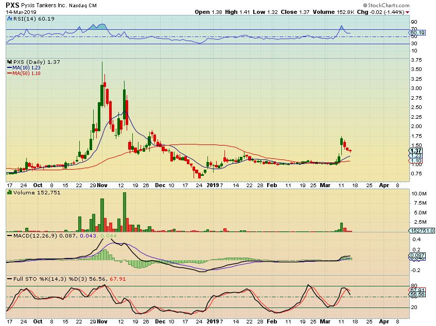
Task: Click the tallest green volume bar
Action: click(124, 212)
